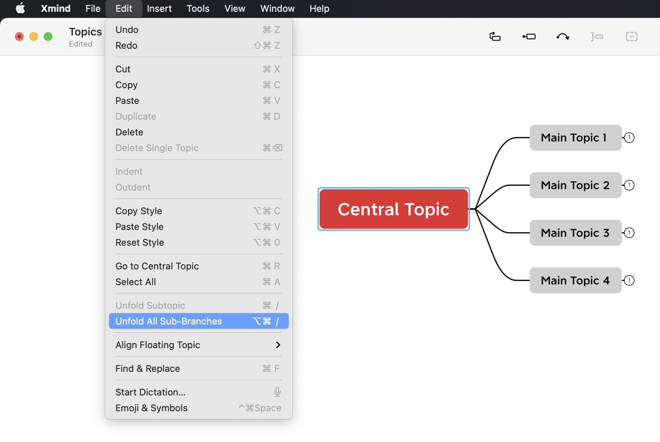660x442 pixels.
Task: Open the Insert menu
Action: (x=159, y=8)
